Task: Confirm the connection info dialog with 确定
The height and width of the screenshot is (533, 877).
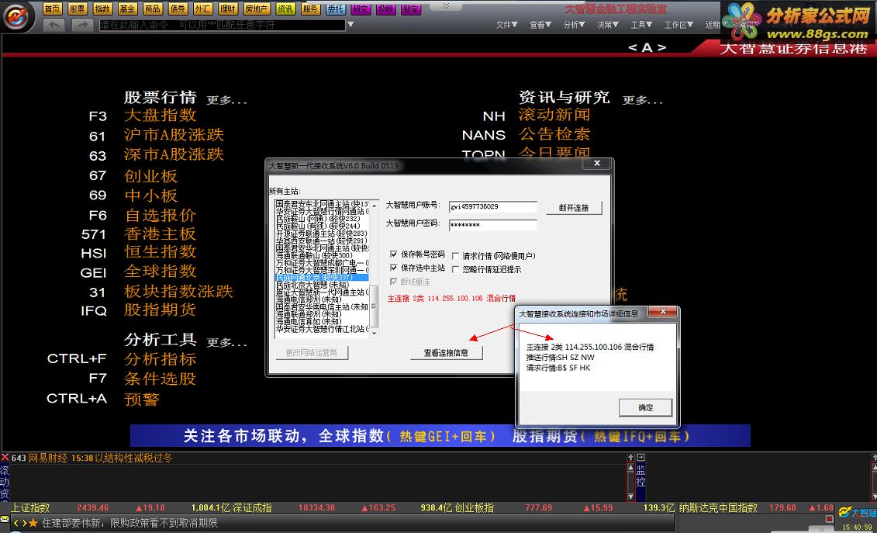Action: (x=645, y=407)
